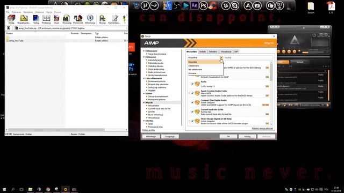Click the Dodaj icon in WinRAR toolbar

click(x=11, y=19)
